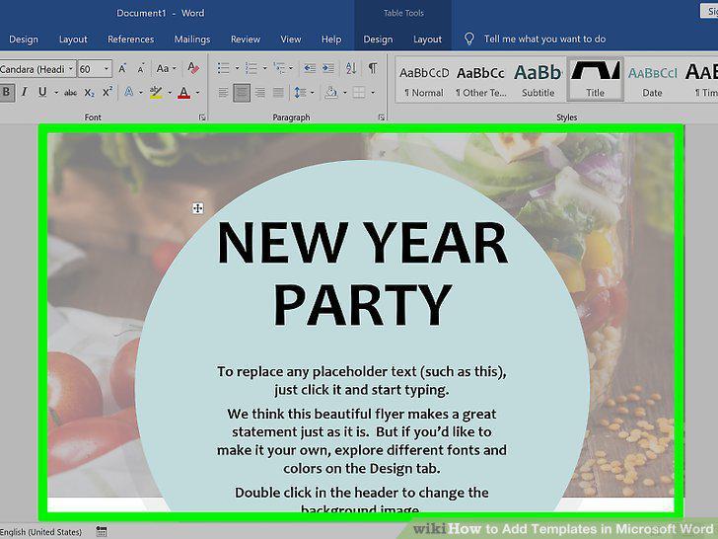Click the Change Case Aa icon
Image resolution: width=718 pixels, height=539 pixels.
pos(163,69)
